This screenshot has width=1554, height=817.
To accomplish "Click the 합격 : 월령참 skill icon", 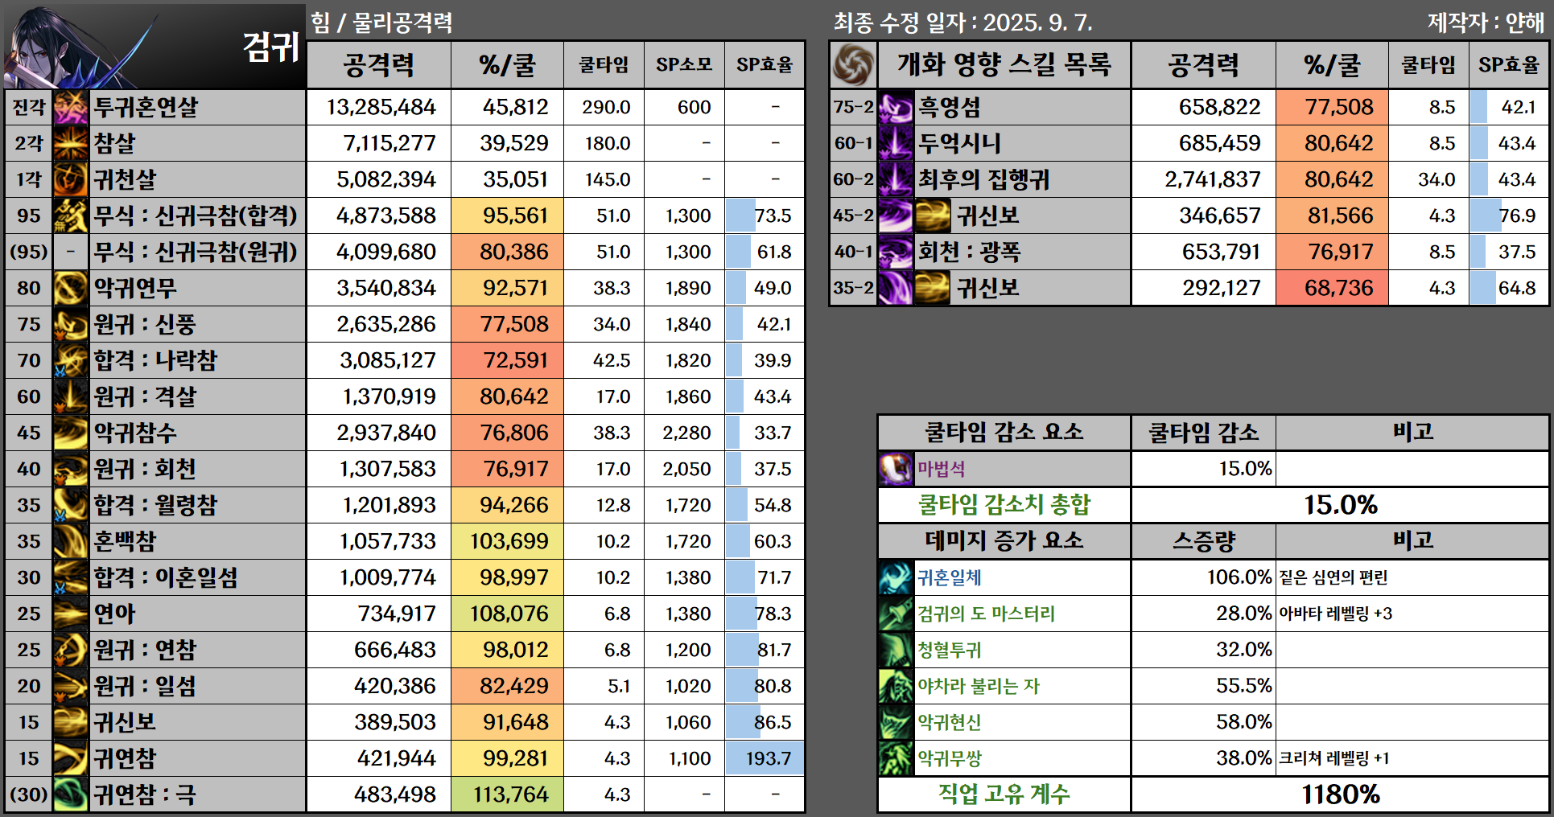I will pyautogui.click(x=71, y=505).
